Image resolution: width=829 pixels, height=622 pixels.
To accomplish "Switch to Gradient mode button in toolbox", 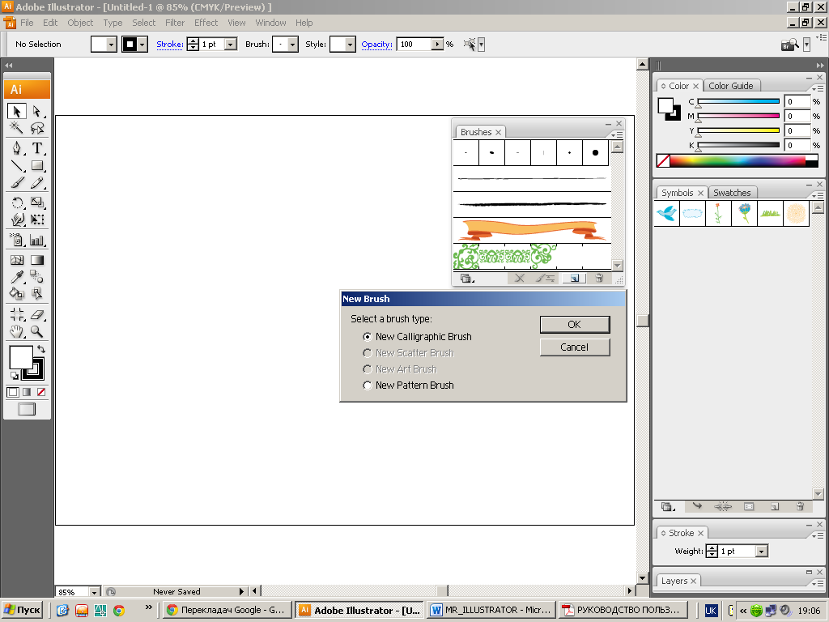I will point(27,392).
